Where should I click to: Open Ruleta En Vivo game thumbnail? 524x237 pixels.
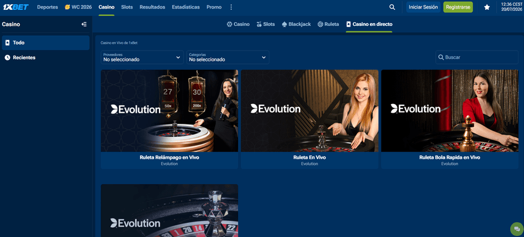click(x=309, y=111)
